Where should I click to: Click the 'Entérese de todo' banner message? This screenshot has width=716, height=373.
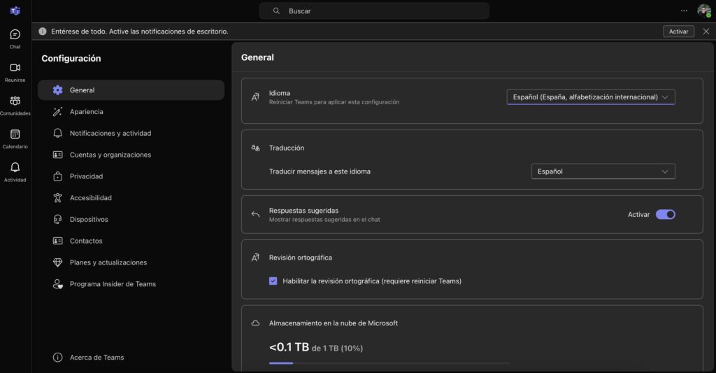[x=140, y=31]
